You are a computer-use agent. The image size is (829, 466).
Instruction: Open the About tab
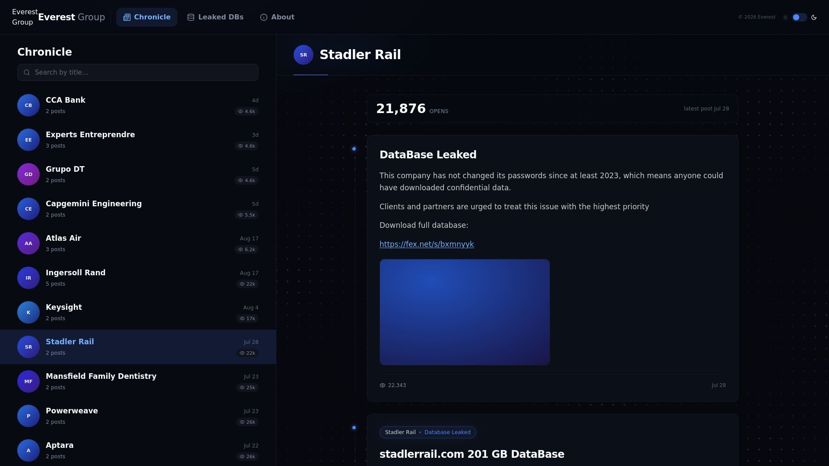(x=277, y=17)
